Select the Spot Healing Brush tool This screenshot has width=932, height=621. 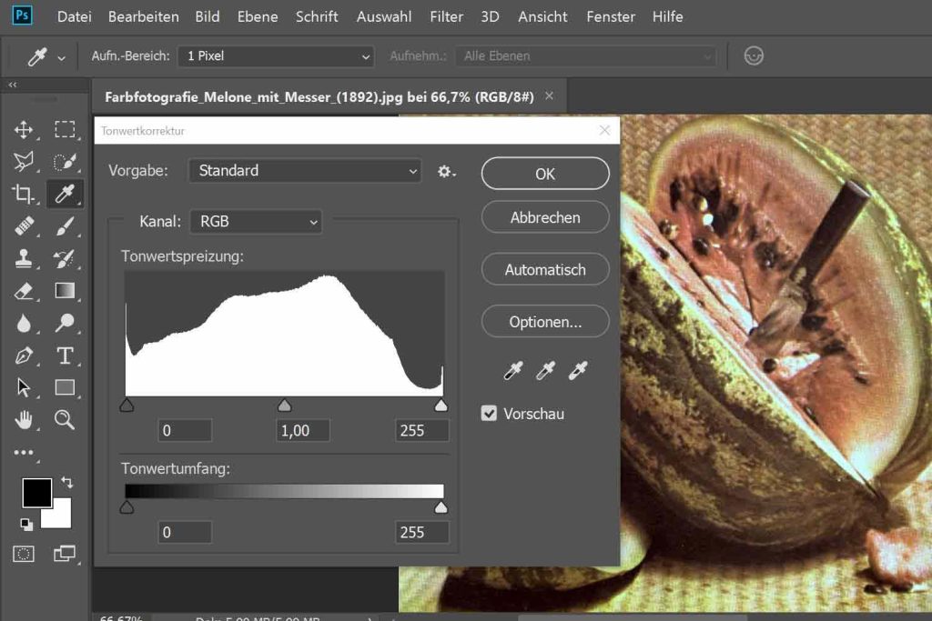24,226
